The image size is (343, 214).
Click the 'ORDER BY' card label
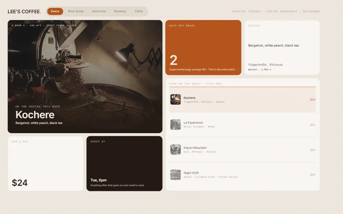[98, 142]
